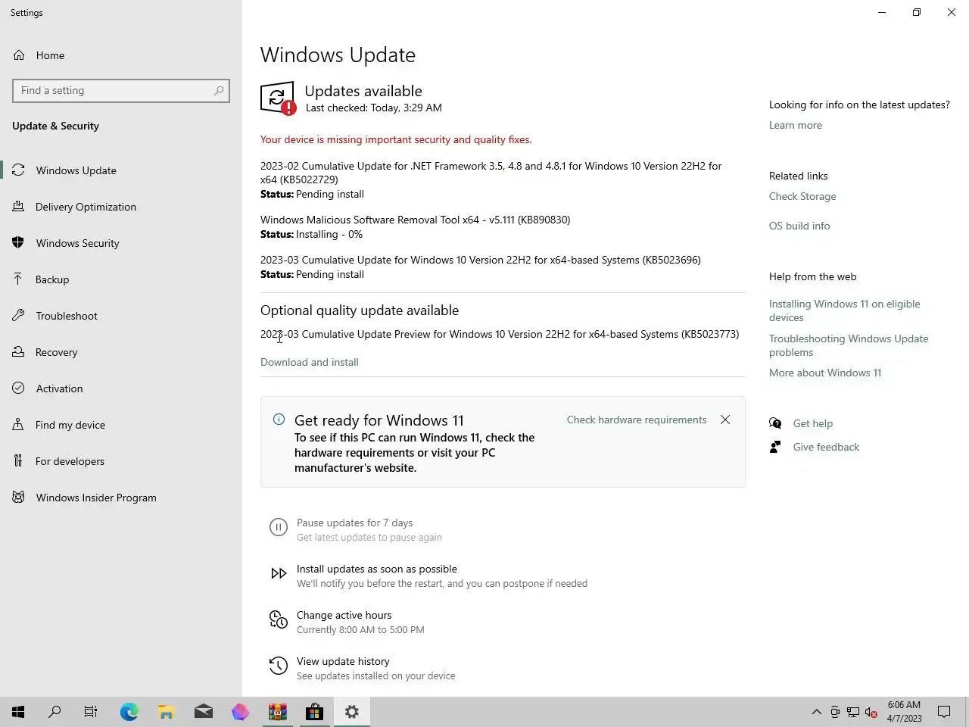
Task: Launch Microsoft Edge from the taskbar
Action: 129,712
